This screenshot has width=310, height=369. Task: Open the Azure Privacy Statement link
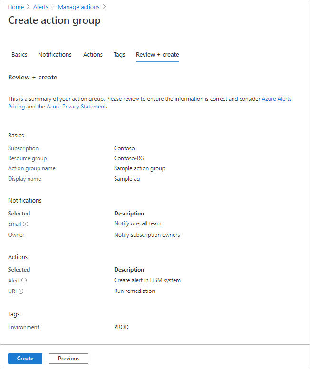[76, 107]
